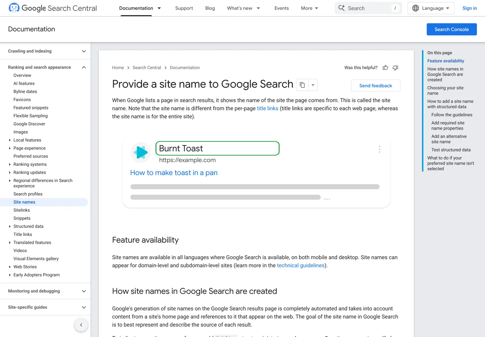This screenshot has width=485, height=337.
Task: Jump to Test structured data section
Action: pyautogui.click(x=451, y=150)
